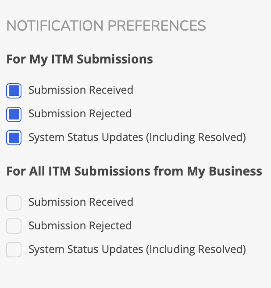Check Submission Rejected box under My Business section

point(14,226)
